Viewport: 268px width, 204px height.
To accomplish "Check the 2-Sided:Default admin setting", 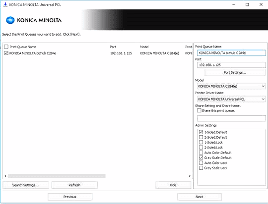I will [x=201, y=137].
